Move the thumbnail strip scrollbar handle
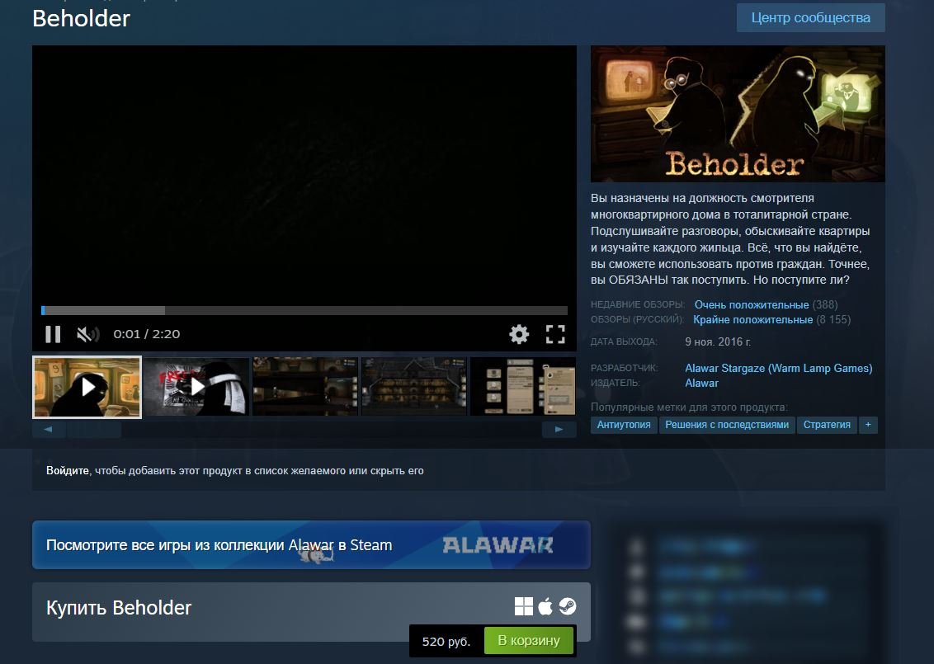The height and width of the screenshot is (664, 934). [94, 430]
